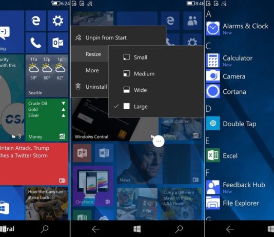Viewport: 274px width, 237px height.
Task: Select Uninstall from context menu
Action: 90,87
